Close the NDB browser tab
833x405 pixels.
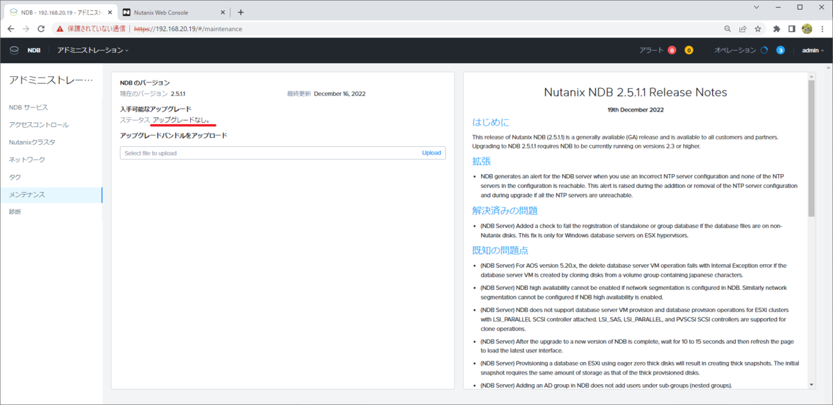tap(108, 12)
